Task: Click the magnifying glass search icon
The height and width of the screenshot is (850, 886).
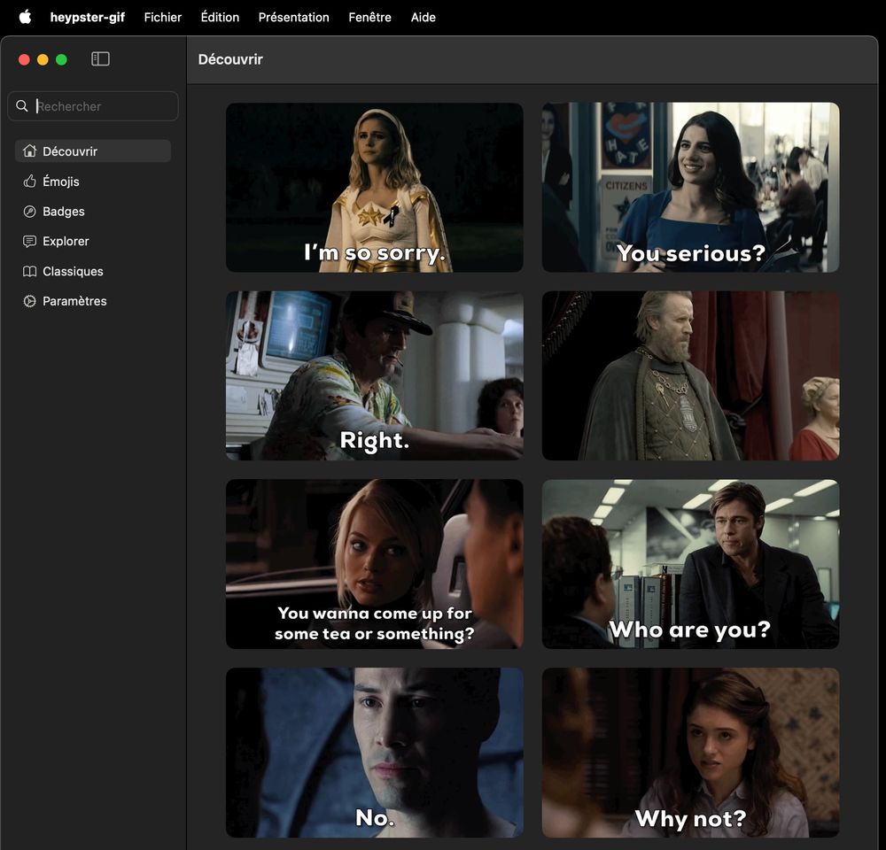Action: [22, 106]
